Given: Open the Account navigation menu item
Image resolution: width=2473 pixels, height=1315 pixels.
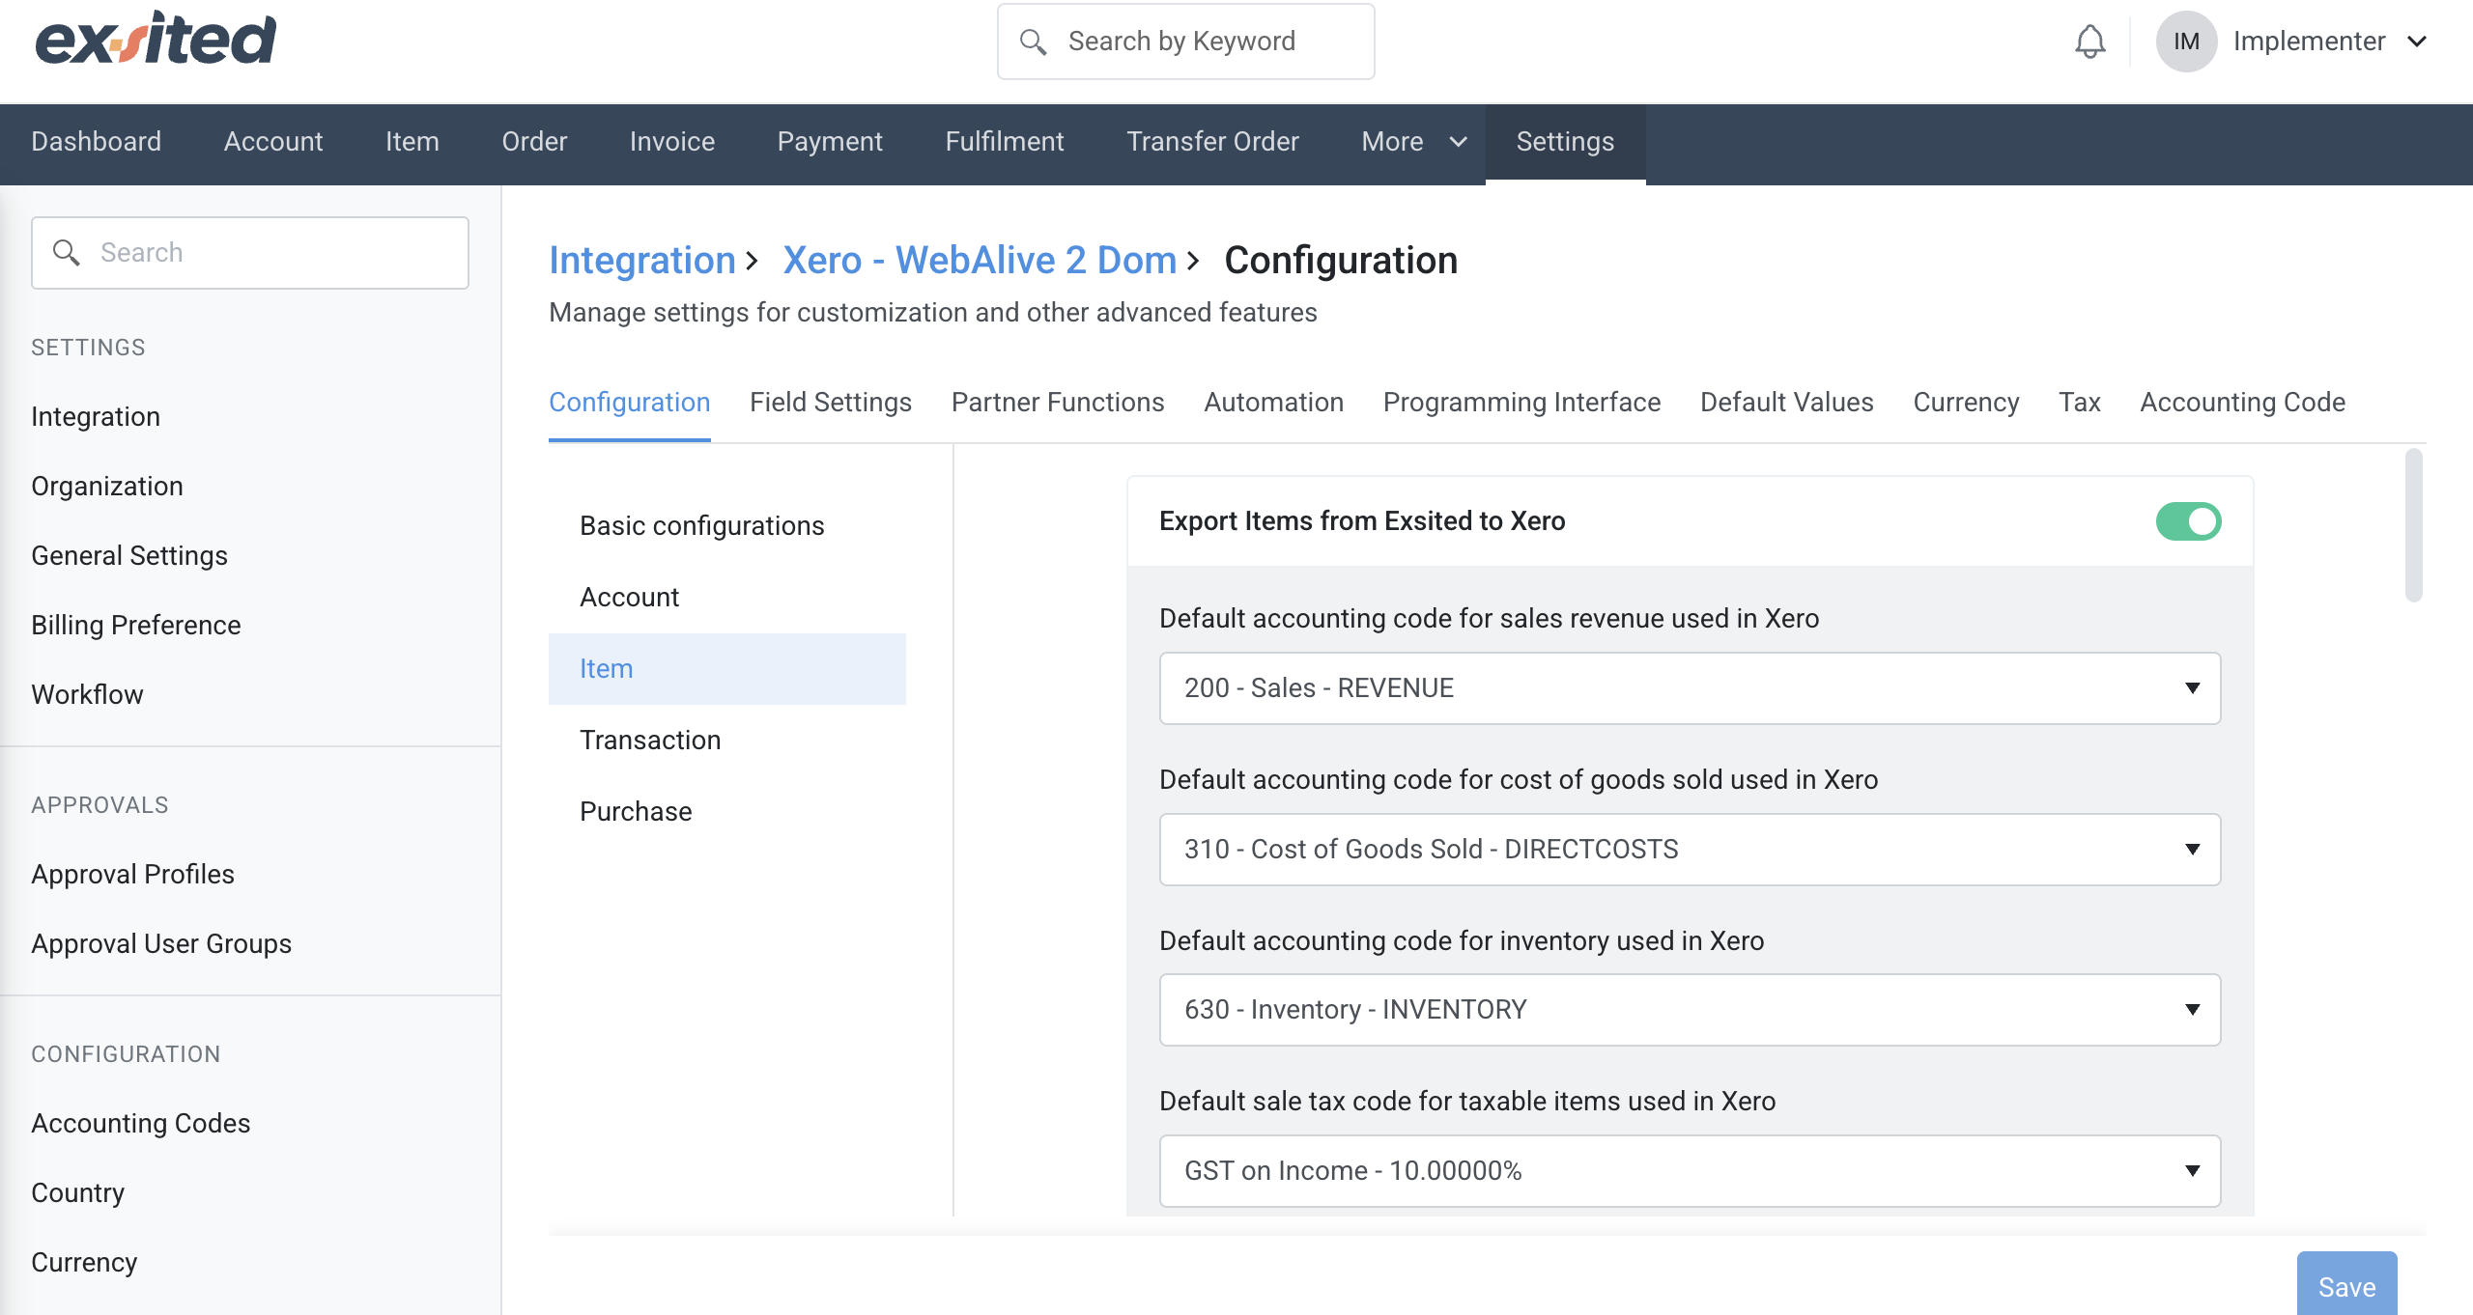Looking at the screenshot, I should (x=273, y=142).
